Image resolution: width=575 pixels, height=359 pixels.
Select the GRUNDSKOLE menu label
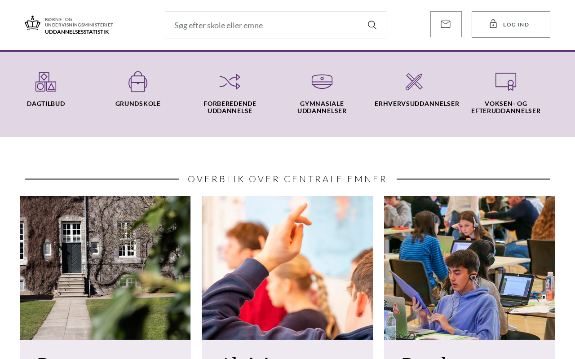point(138,104)
